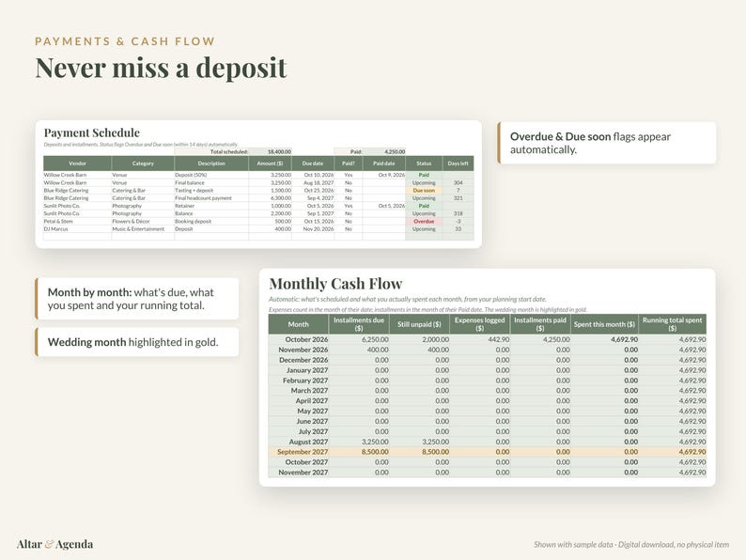Click the 'September 2027' highlighted month row

tap(488, 452)
